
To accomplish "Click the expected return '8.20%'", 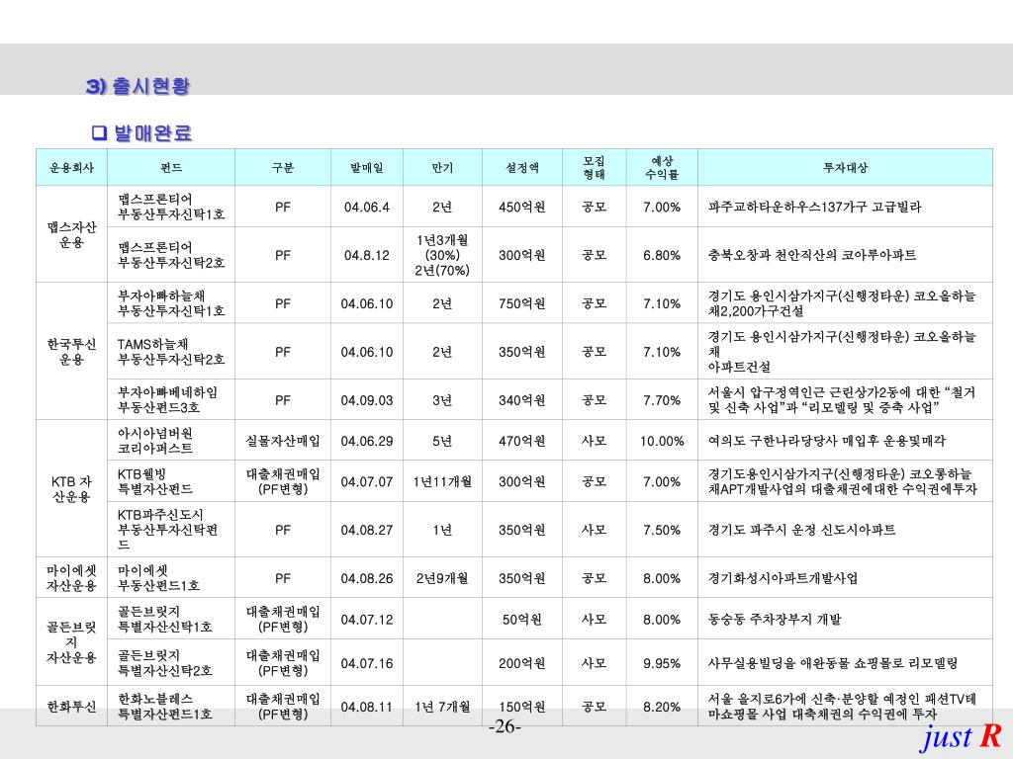I will [x=662, y=708].
